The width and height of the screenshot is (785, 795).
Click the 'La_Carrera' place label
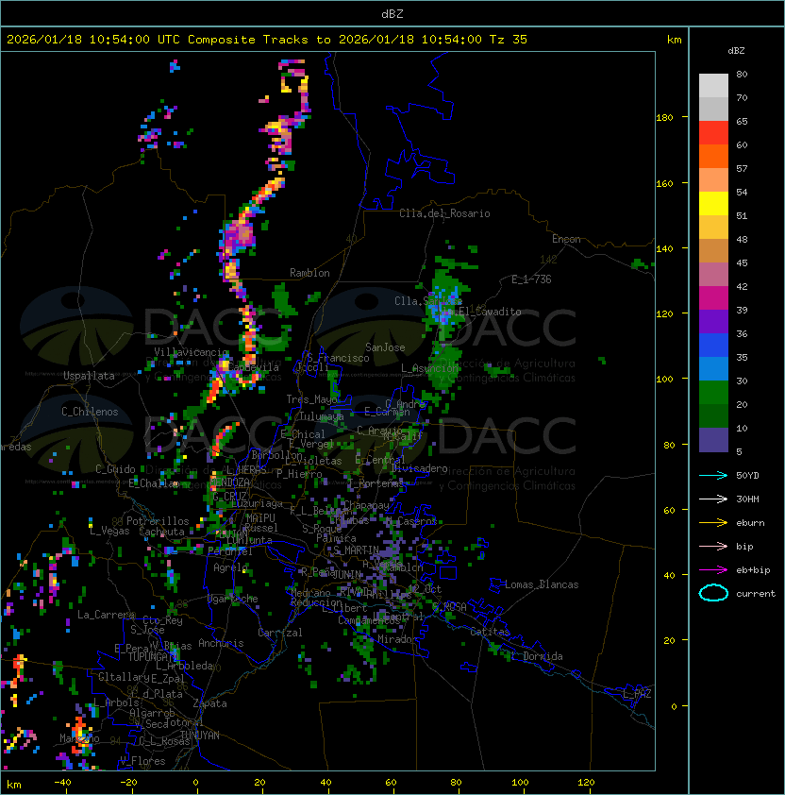(x=106, y=615)
